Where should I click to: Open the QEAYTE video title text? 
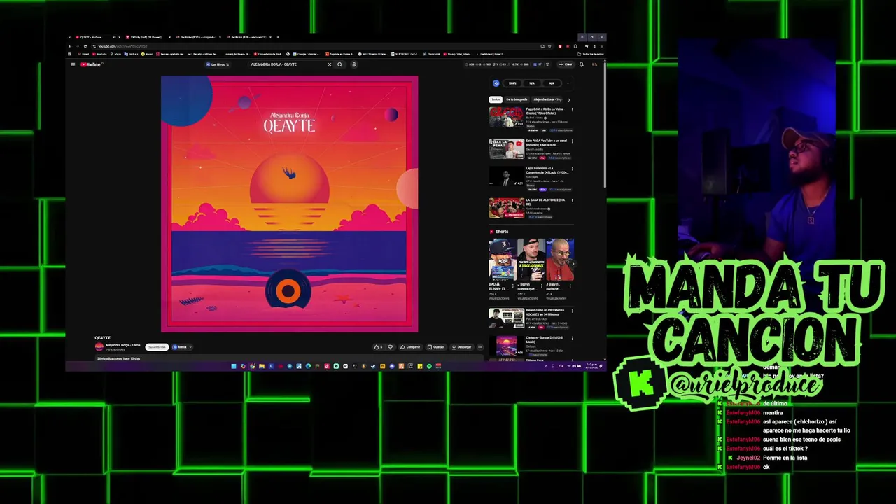(103, 337)
